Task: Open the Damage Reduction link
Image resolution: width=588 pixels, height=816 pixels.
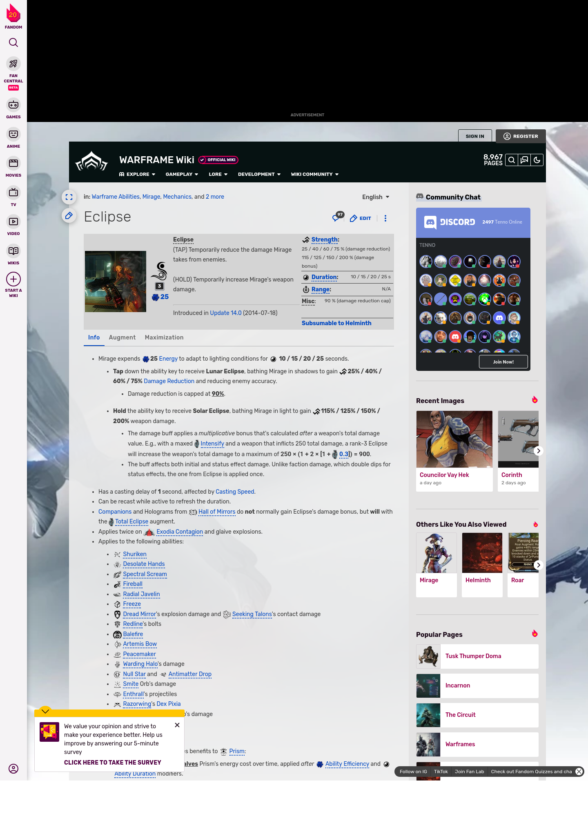Action: pos(169,381)
